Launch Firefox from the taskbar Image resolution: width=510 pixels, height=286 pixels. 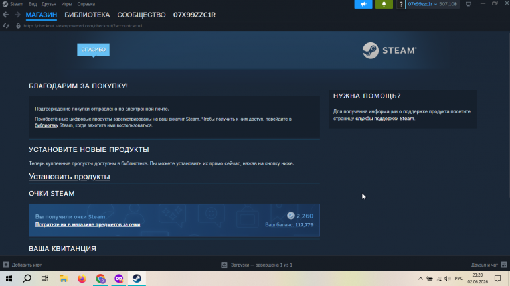(x=82, y=279)
